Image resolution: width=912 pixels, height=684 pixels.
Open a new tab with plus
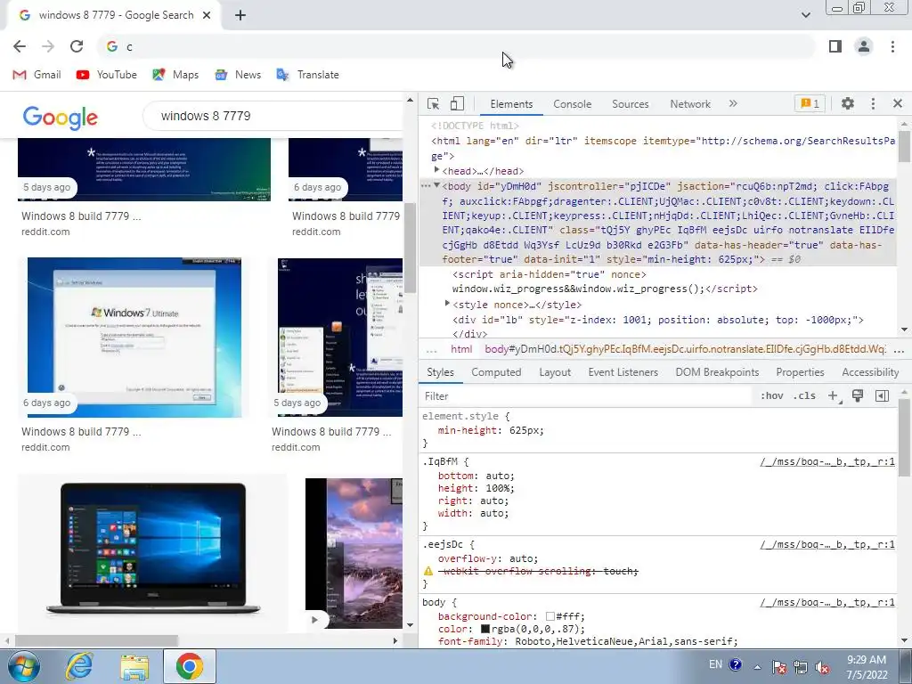(x=240, y=16)
